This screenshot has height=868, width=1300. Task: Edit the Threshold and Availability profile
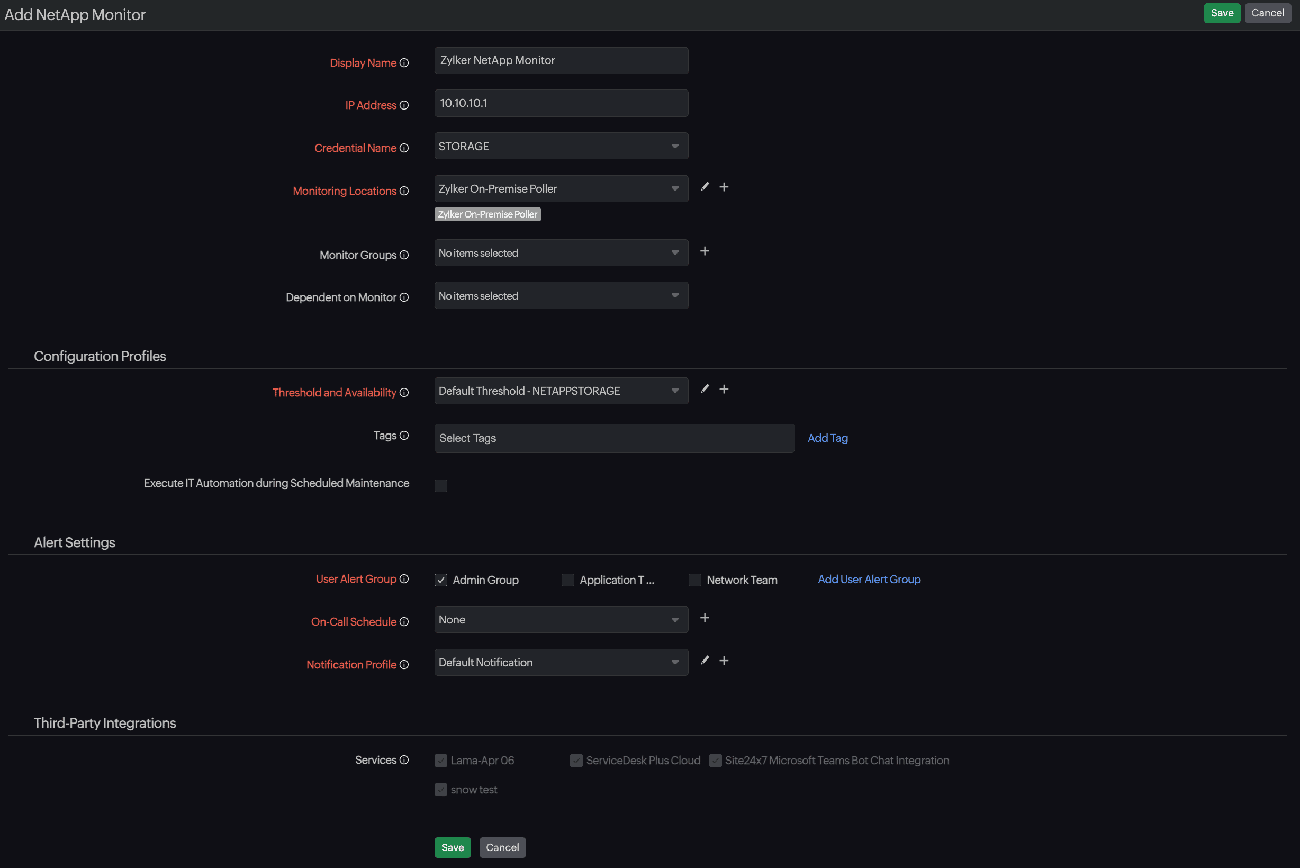click(x=705, y=389)
